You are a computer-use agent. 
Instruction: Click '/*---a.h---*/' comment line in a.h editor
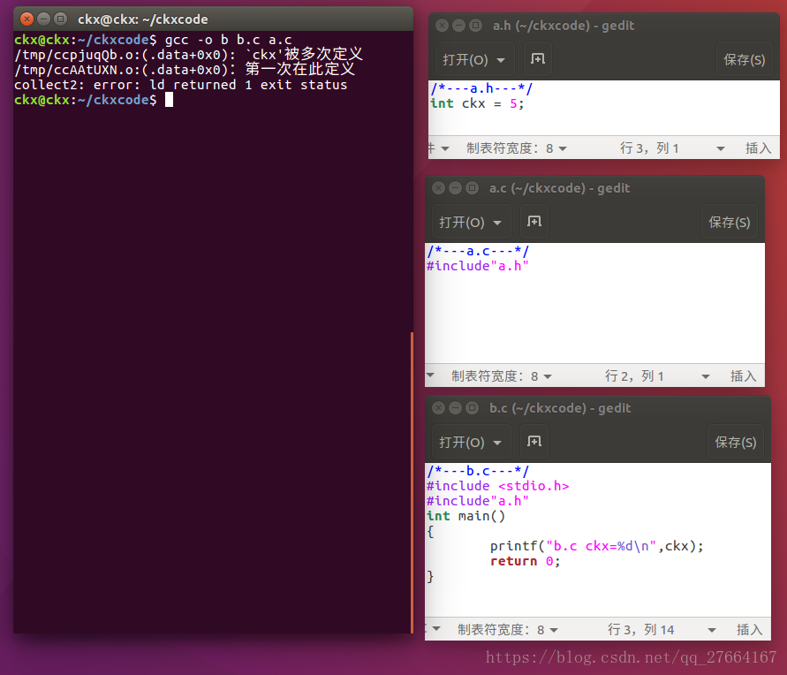click(481, 89)
